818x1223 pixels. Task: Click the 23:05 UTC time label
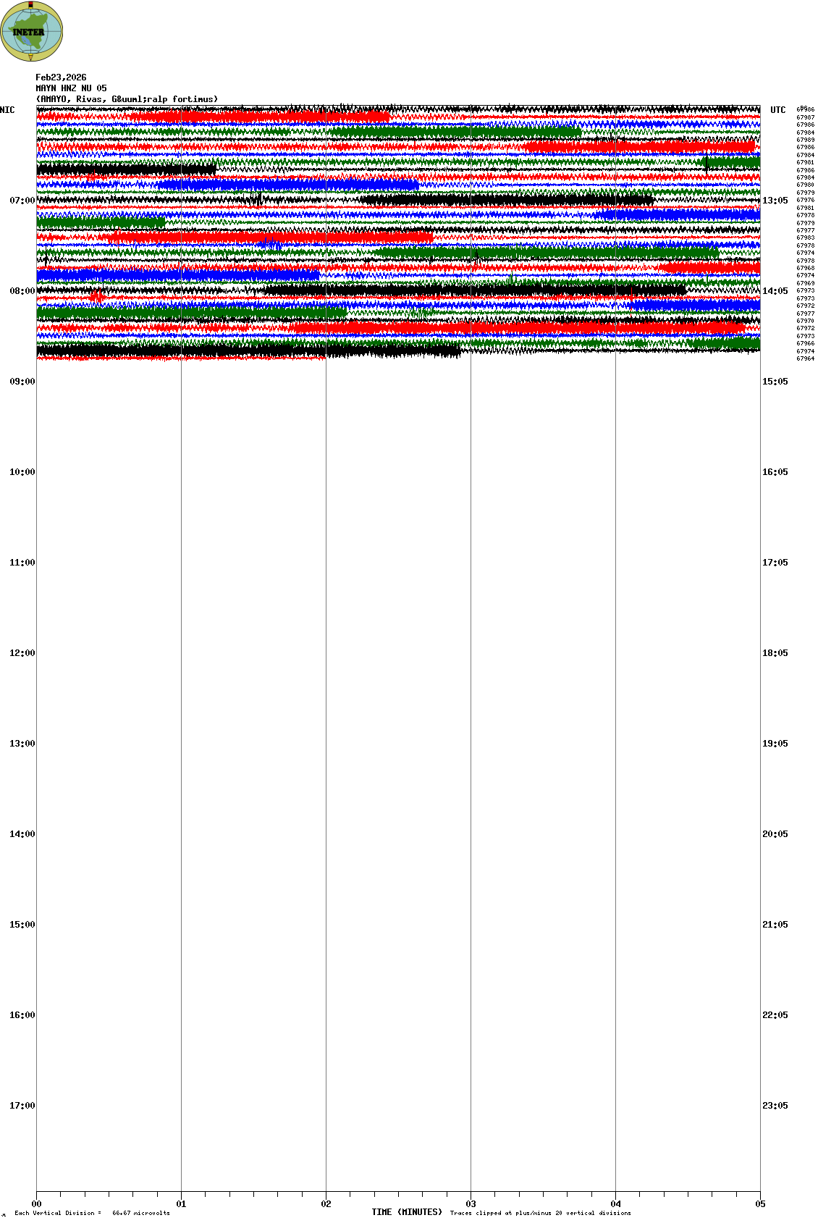pos(775,1106)
